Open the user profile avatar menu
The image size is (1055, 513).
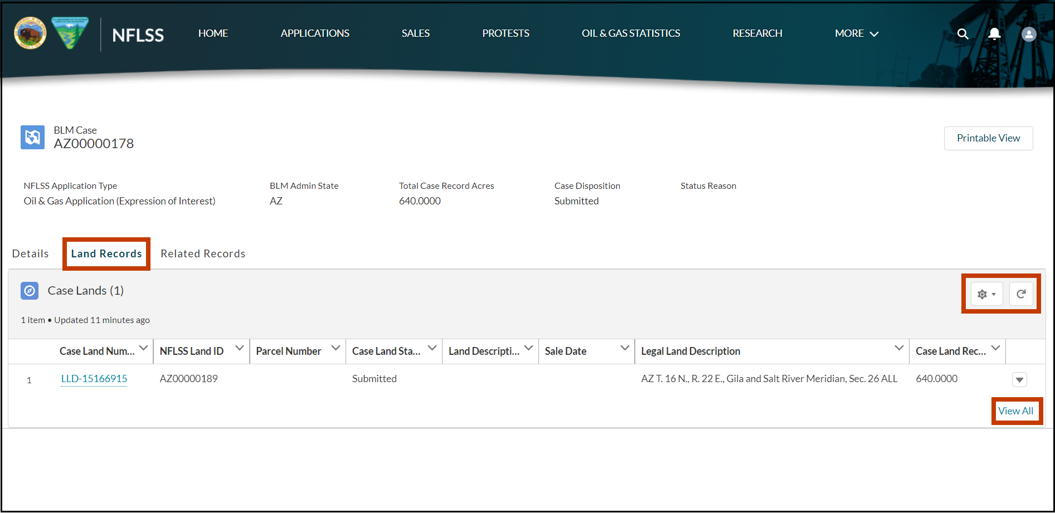[1028, 33]
